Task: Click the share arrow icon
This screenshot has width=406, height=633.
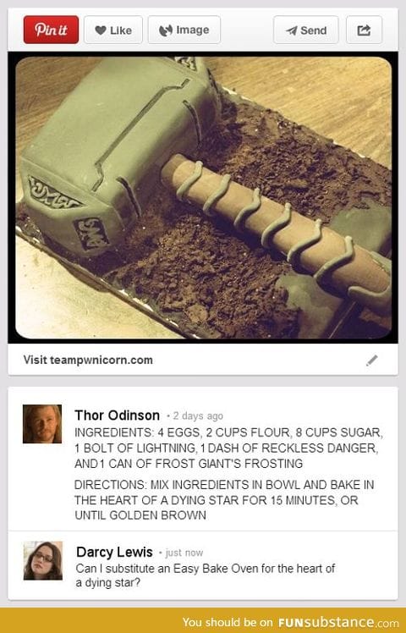Action: click(364, 30)
